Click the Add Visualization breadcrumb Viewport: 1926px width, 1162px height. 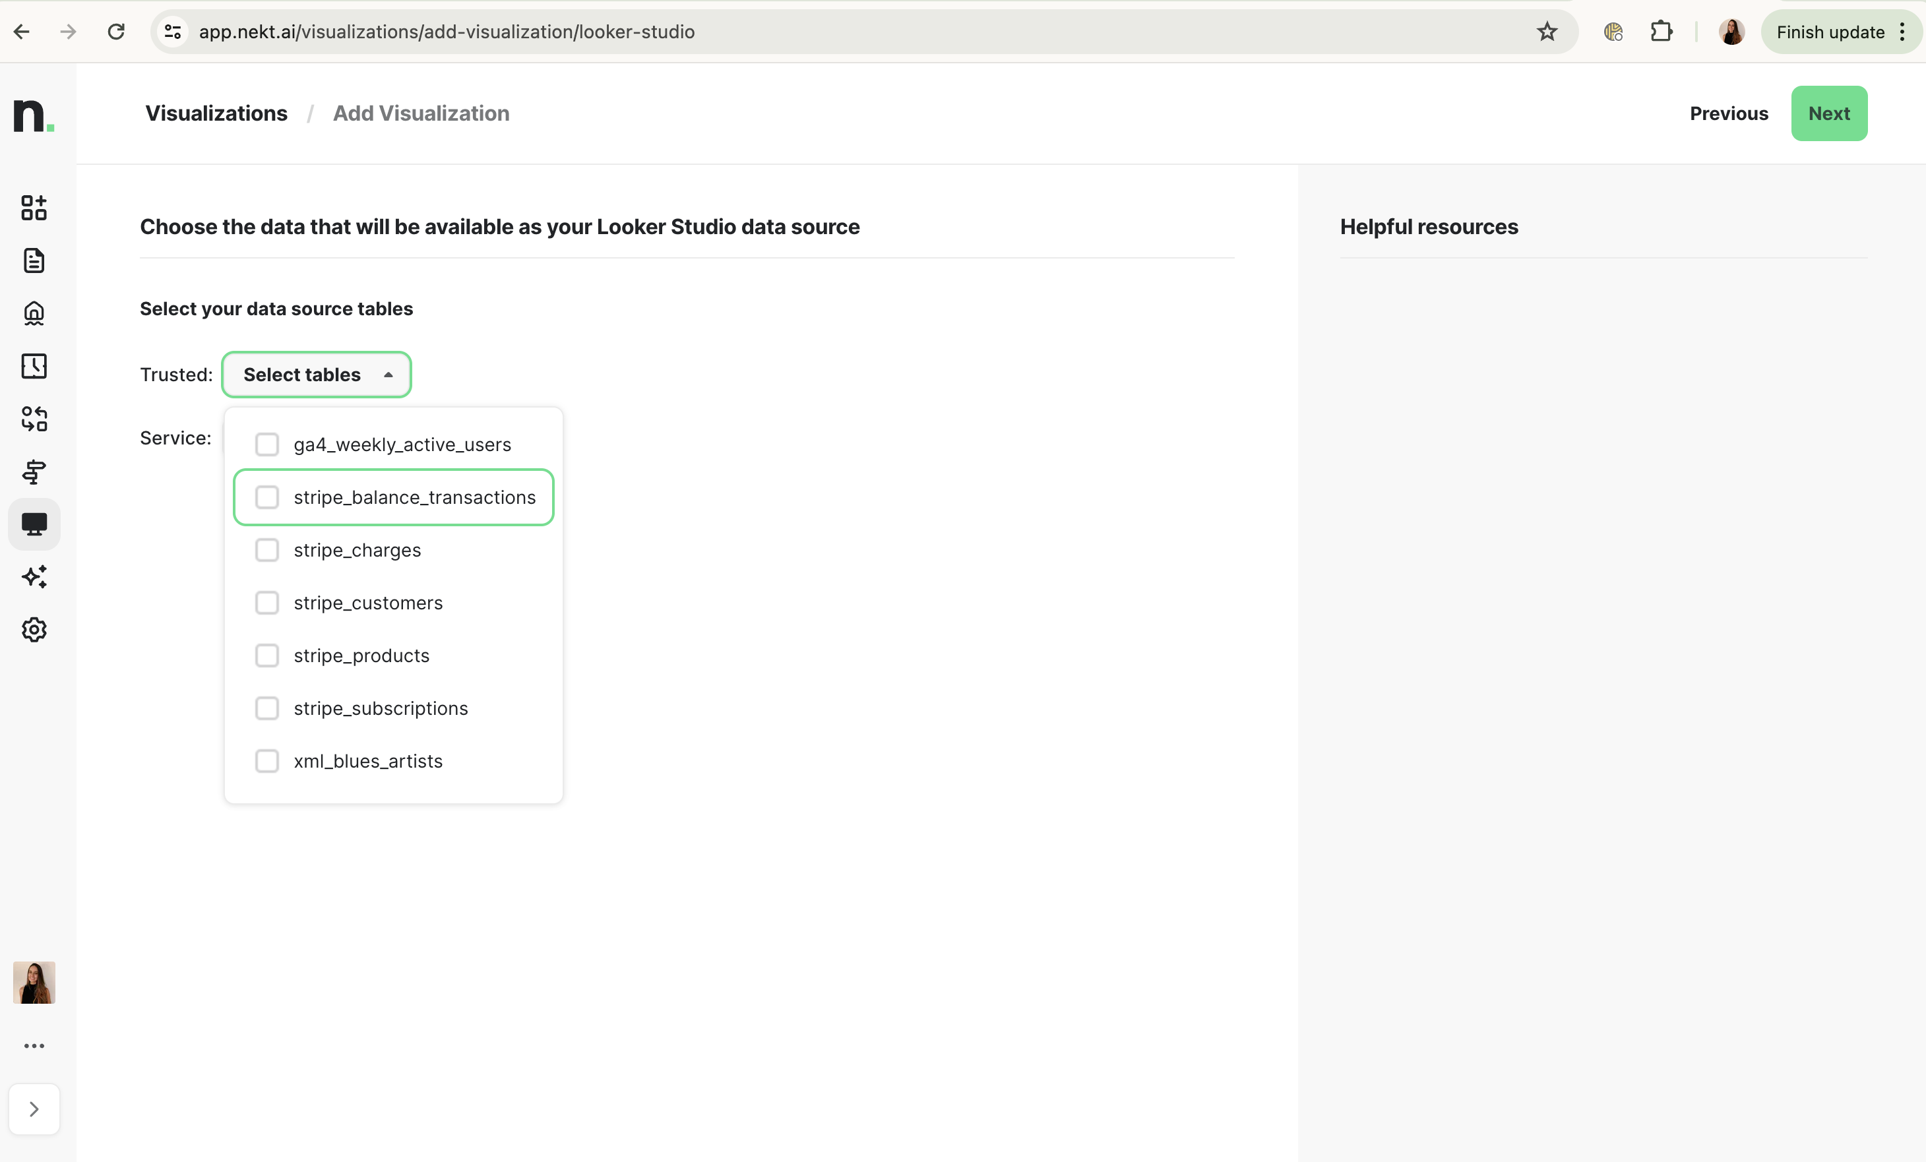[x=421, y=113]
